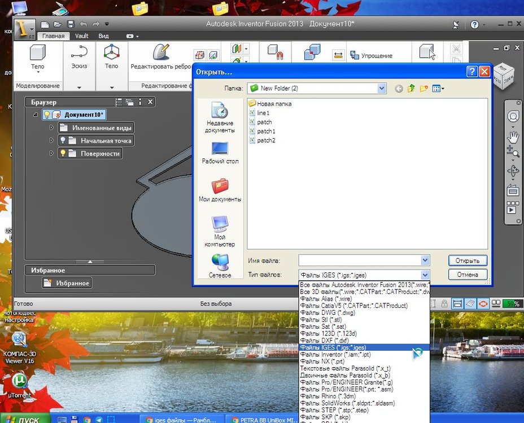Start the Эскиз sketch tool
Screen dimensions: 524x423
[79, 58]
